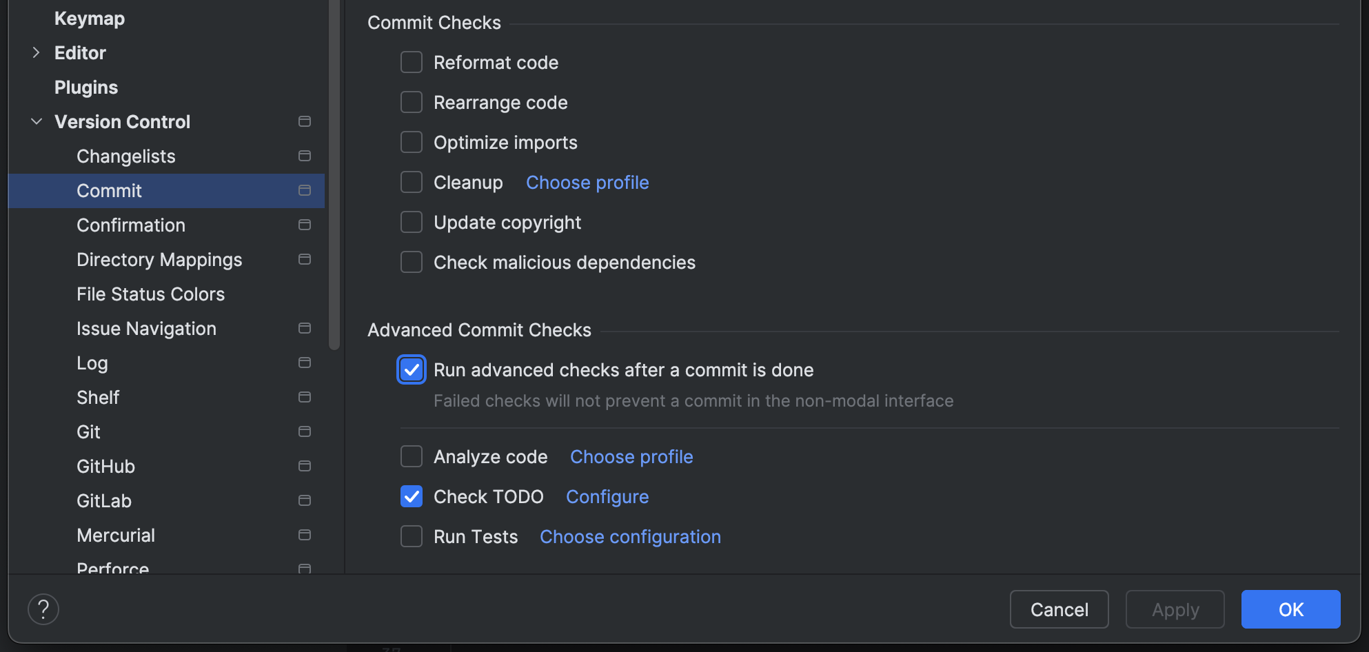The width and height of the screenshot is (1369, 652).
Task: Click the Configure link for Check TODO
Action: [607, 497]
